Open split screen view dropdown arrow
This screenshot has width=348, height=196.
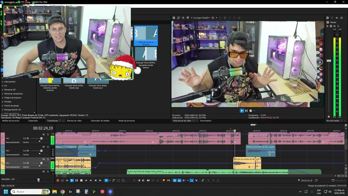[x=191, y=18]
